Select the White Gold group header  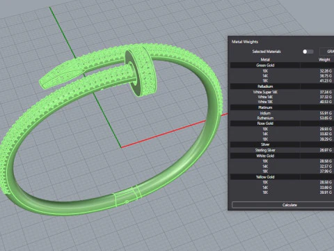[282, 155]
